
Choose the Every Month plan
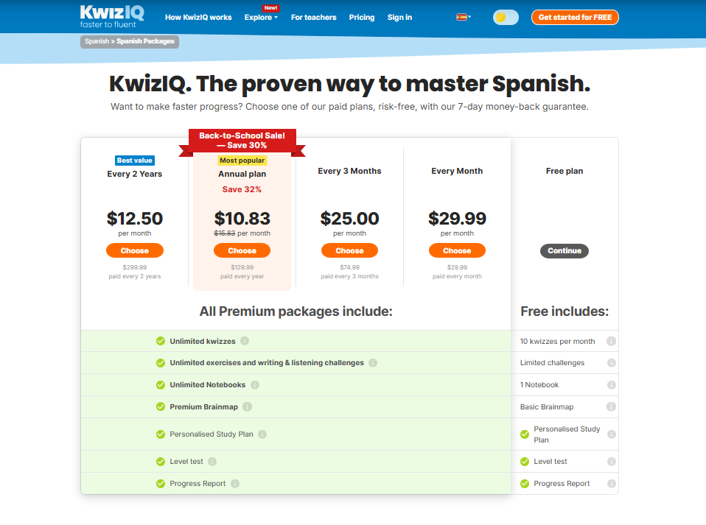pos(457,250)
